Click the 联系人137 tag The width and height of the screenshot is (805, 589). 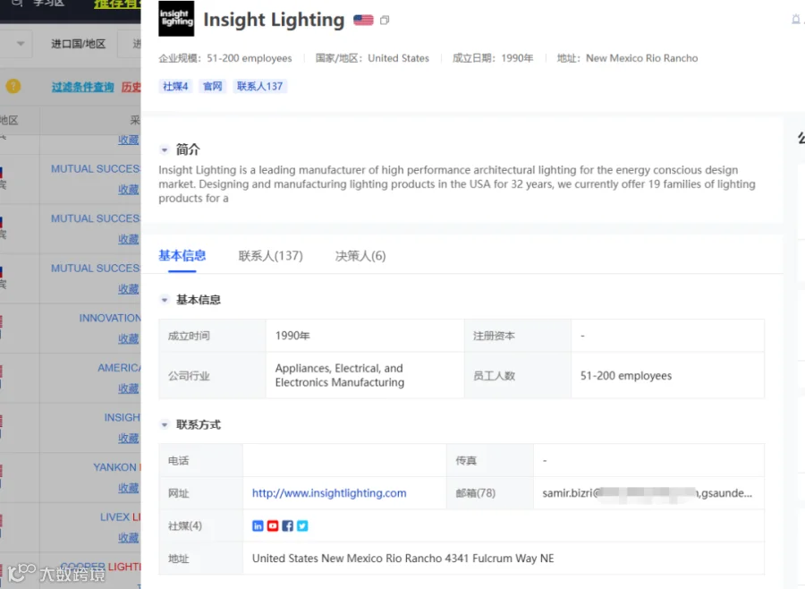coord(259,86)
